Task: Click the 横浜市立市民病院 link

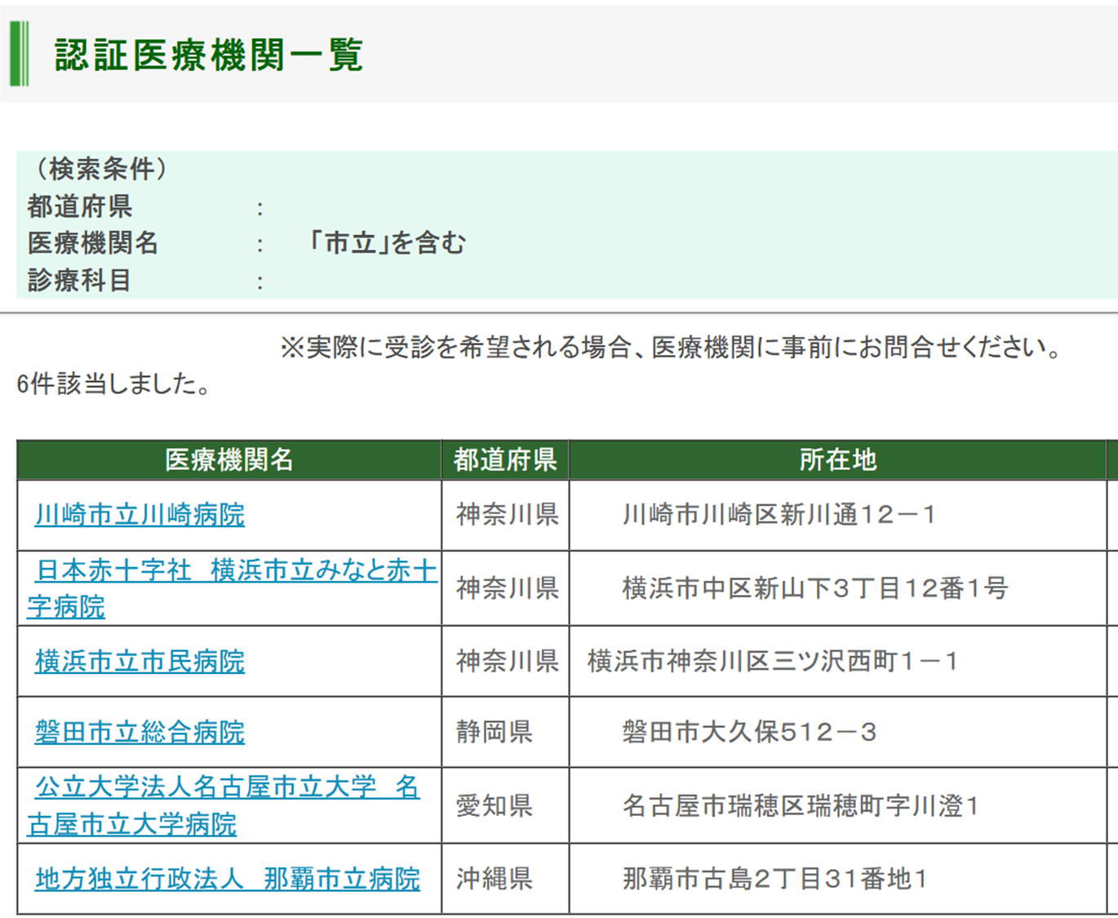Action: pyautogui.click(x=140, y=661)
